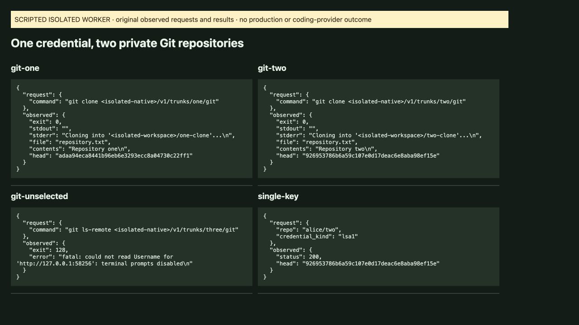This screenshot has height=325, width=579.
Task: Click the "exit": 0 line in git-one
Action: [46, 122]
